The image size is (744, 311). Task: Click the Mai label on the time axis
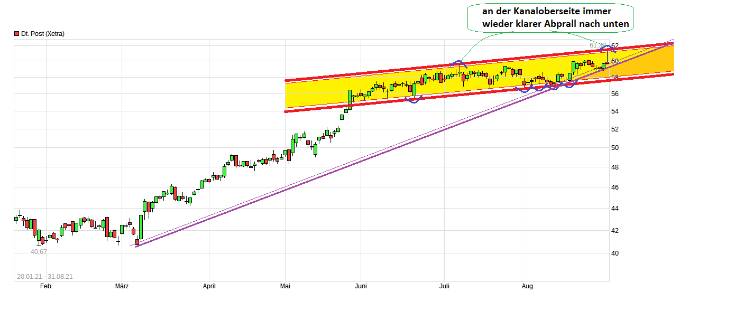tap(285, 286)
